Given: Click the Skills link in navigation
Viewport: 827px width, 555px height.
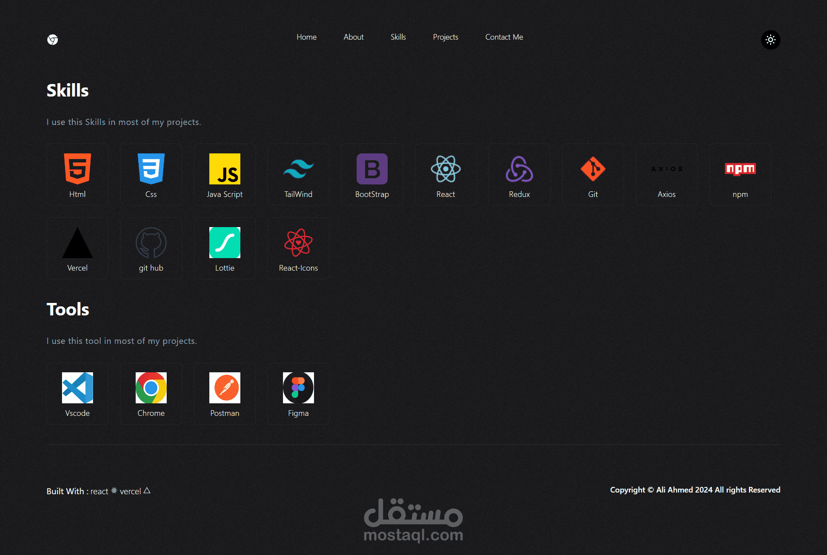Looking at the screenshot, I should click(398, 37).
